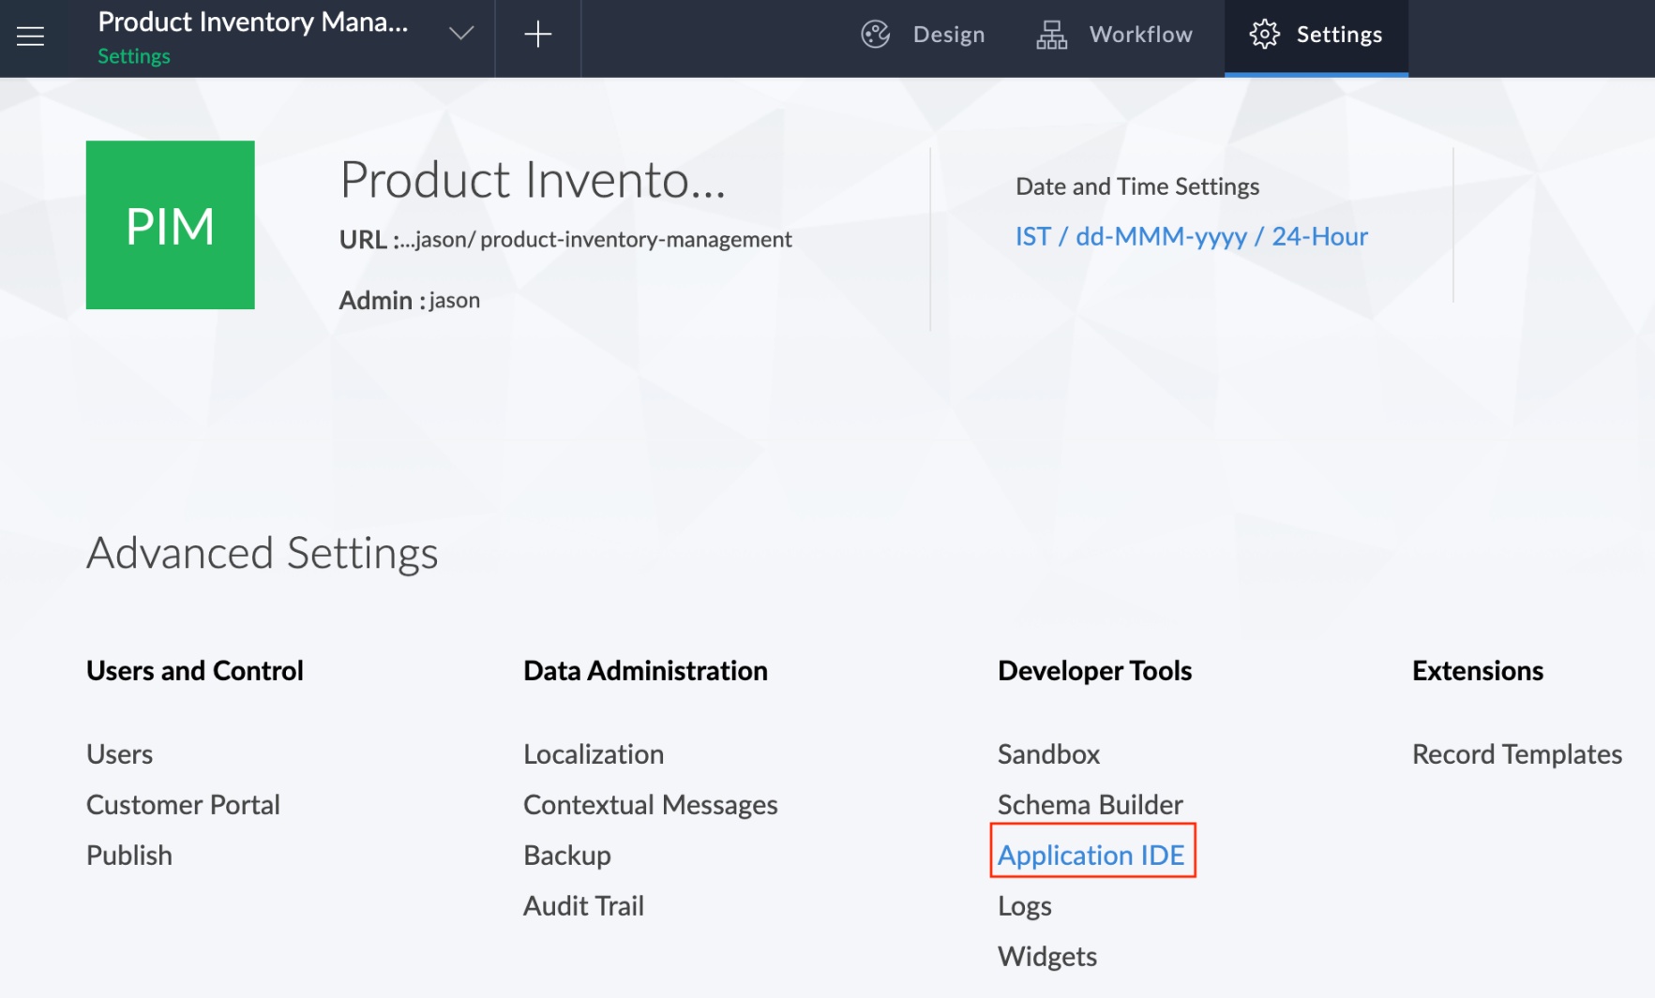View application Logs
This screenshot has width=1655, height=998.
(1025, 905)
